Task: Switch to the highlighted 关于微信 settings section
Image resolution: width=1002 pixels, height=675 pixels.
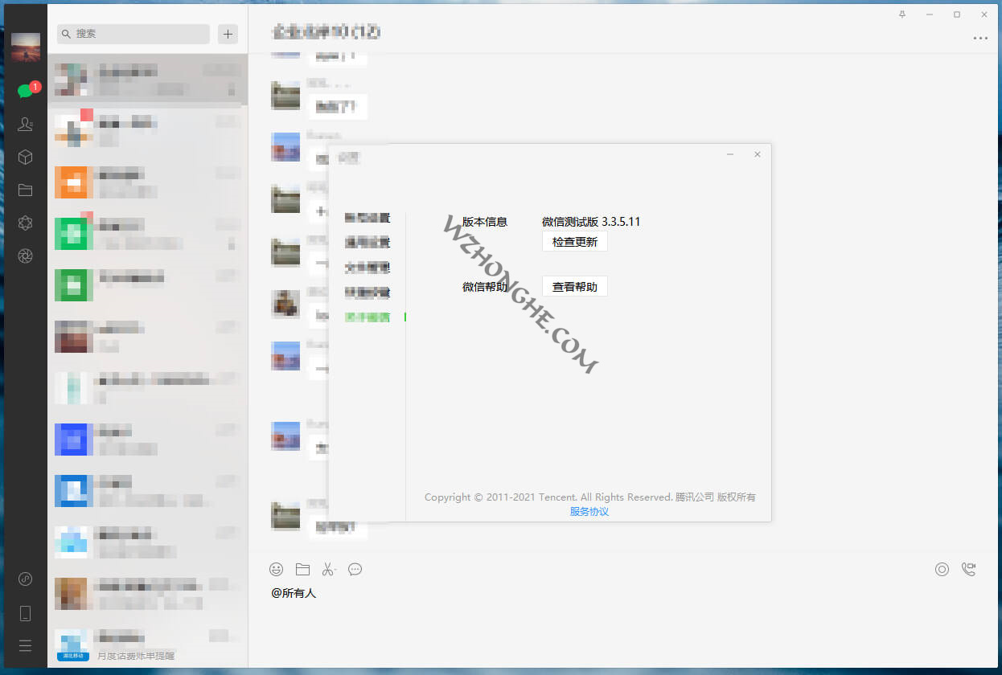Action: tap(368, 317)
